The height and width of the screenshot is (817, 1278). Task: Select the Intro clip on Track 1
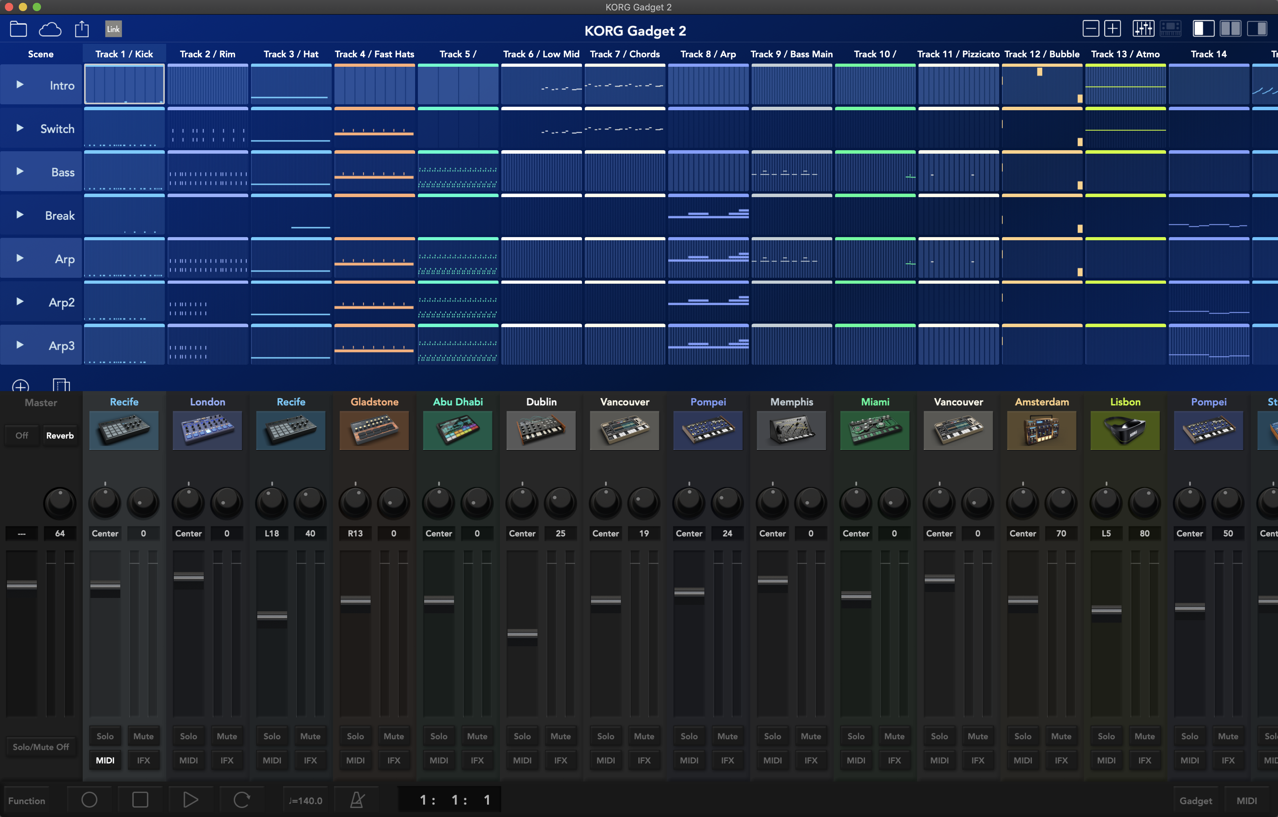point(124,84)
